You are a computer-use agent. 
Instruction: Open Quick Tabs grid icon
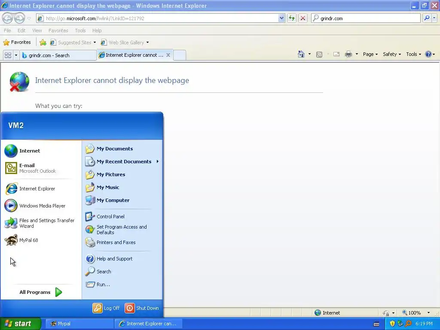tap(8, 55)
